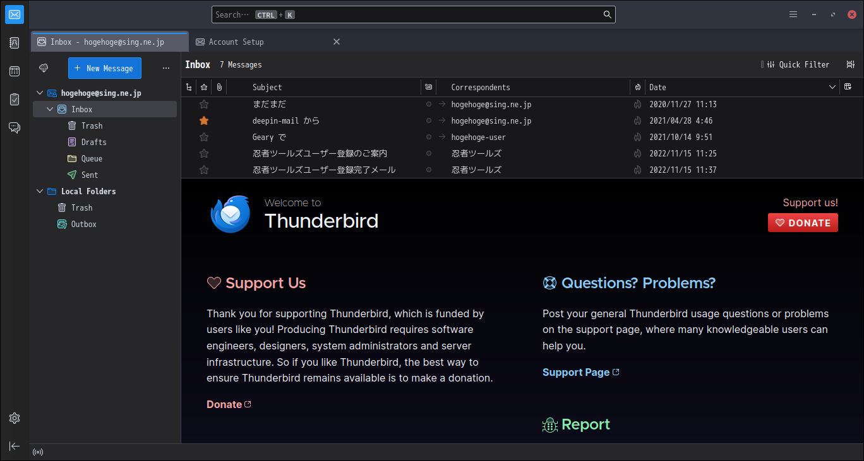
Task: Mark spam on まだまだ message
Action: pyautogui.click(x=638, y=104)
